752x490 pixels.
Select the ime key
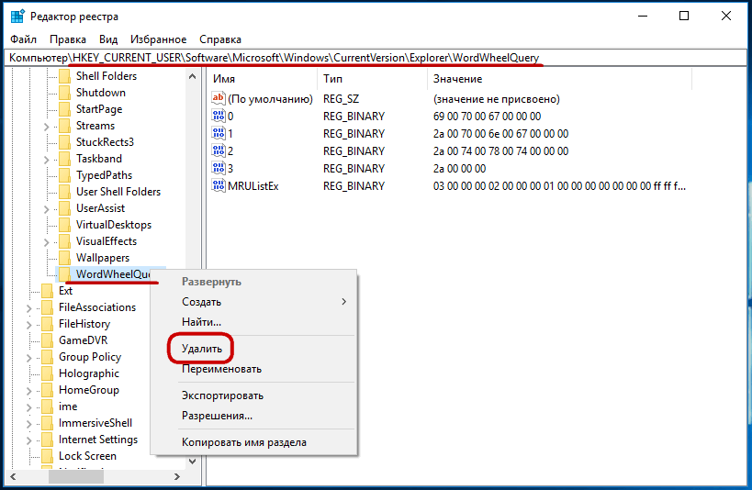[x=68, y=406]
